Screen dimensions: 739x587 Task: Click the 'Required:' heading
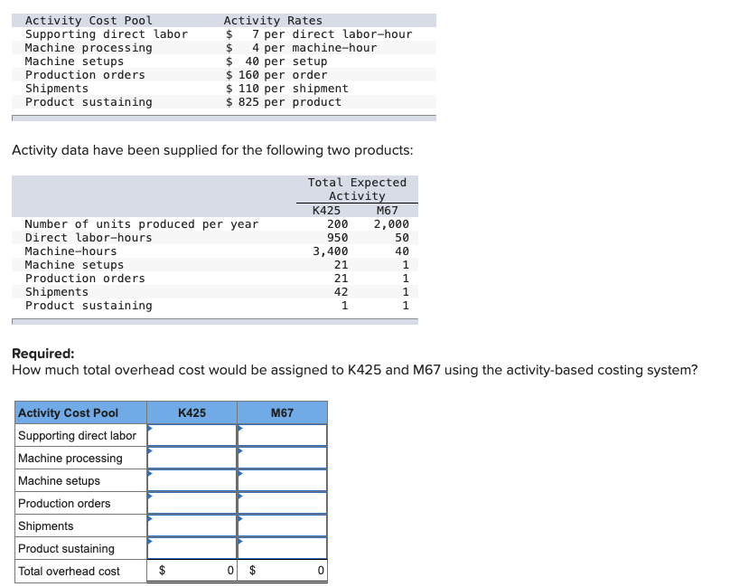[x=42, y=354]
